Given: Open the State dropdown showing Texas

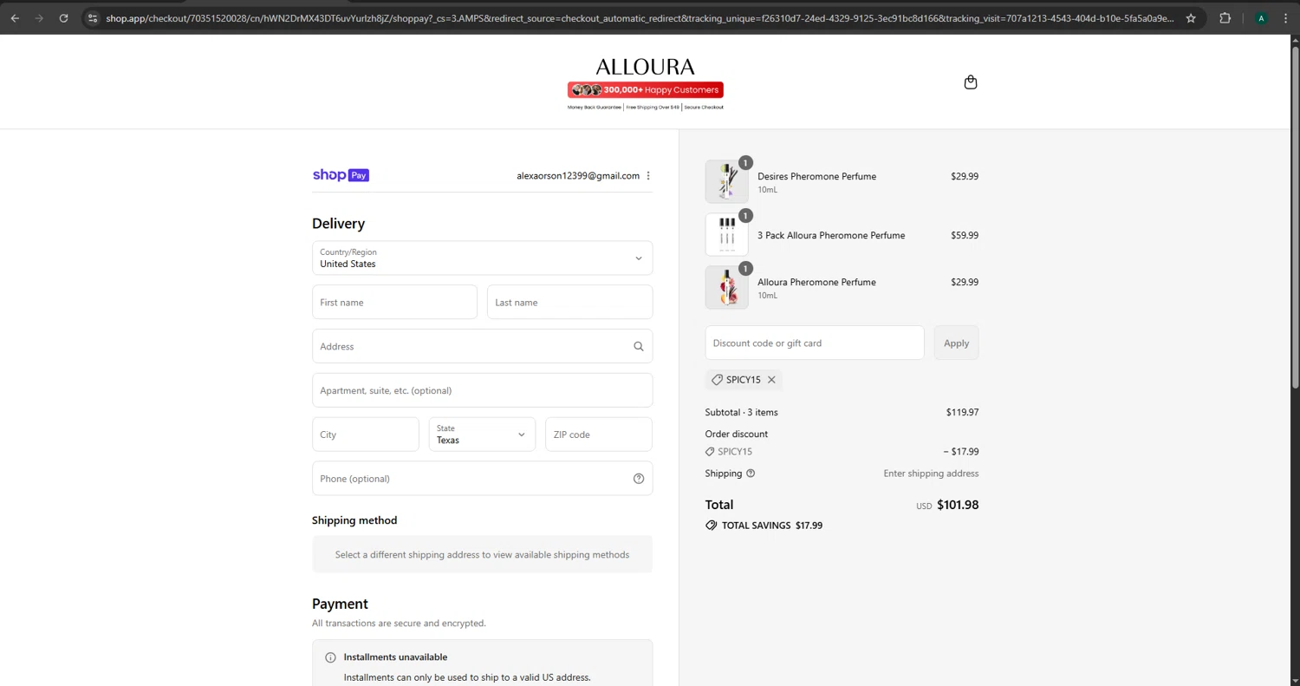Looking at the screenshot, I should point(482,434).
